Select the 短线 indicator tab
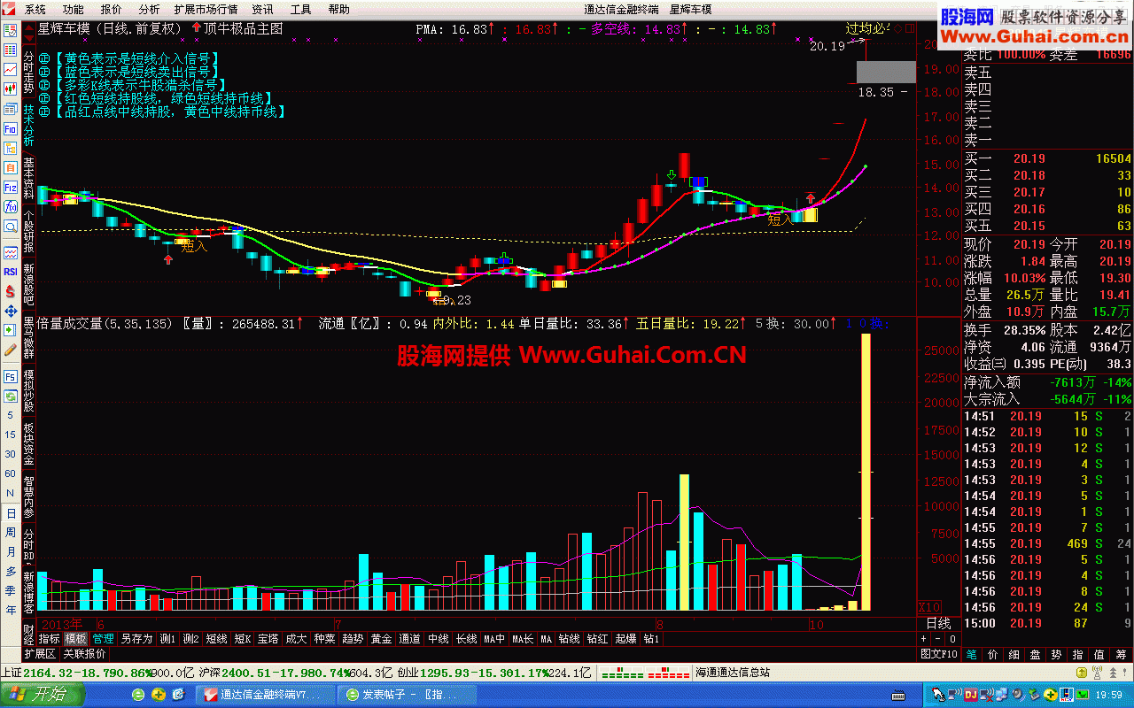This screenshot has width=1134, height=708. pos(217,638)
